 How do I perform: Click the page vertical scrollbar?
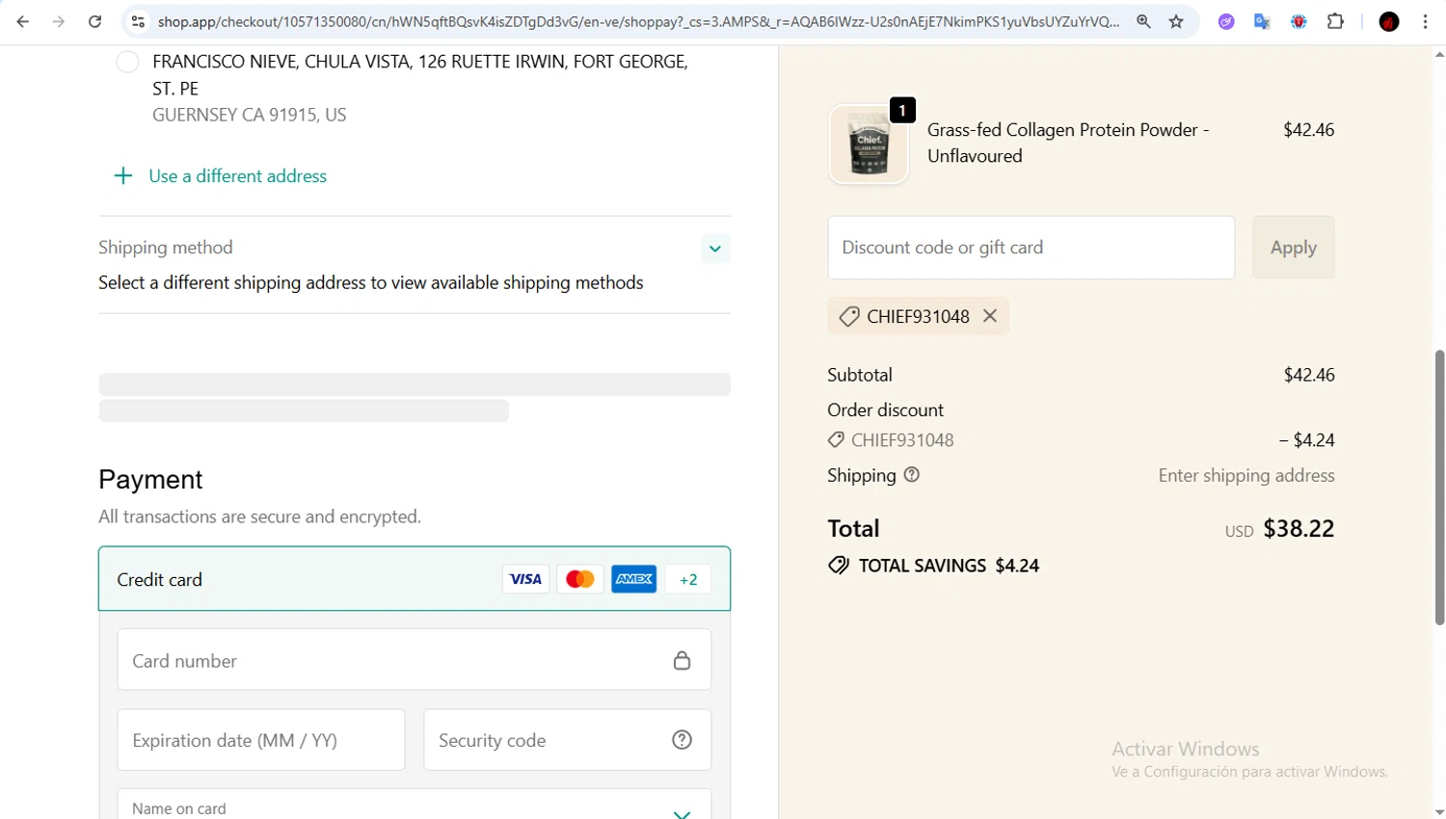point(1439,487)
